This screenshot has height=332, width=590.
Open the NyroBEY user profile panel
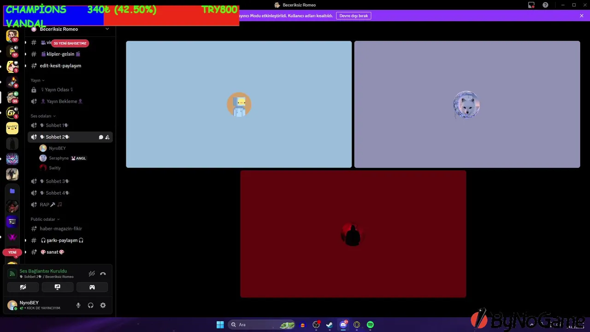click(x=39, y=305)
